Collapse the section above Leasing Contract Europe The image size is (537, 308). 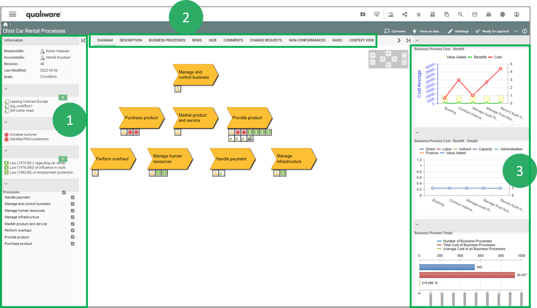6,89
